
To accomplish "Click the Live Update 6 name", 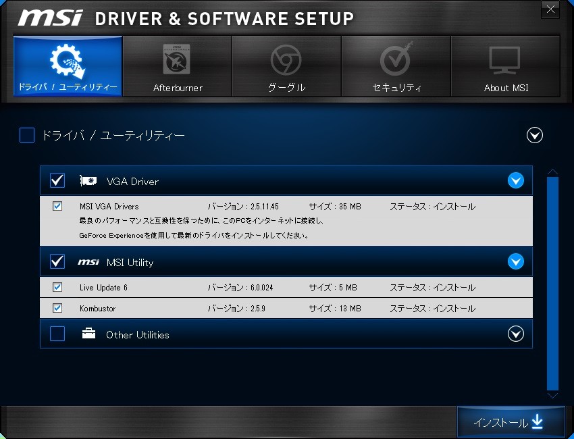I will (103, 288).
